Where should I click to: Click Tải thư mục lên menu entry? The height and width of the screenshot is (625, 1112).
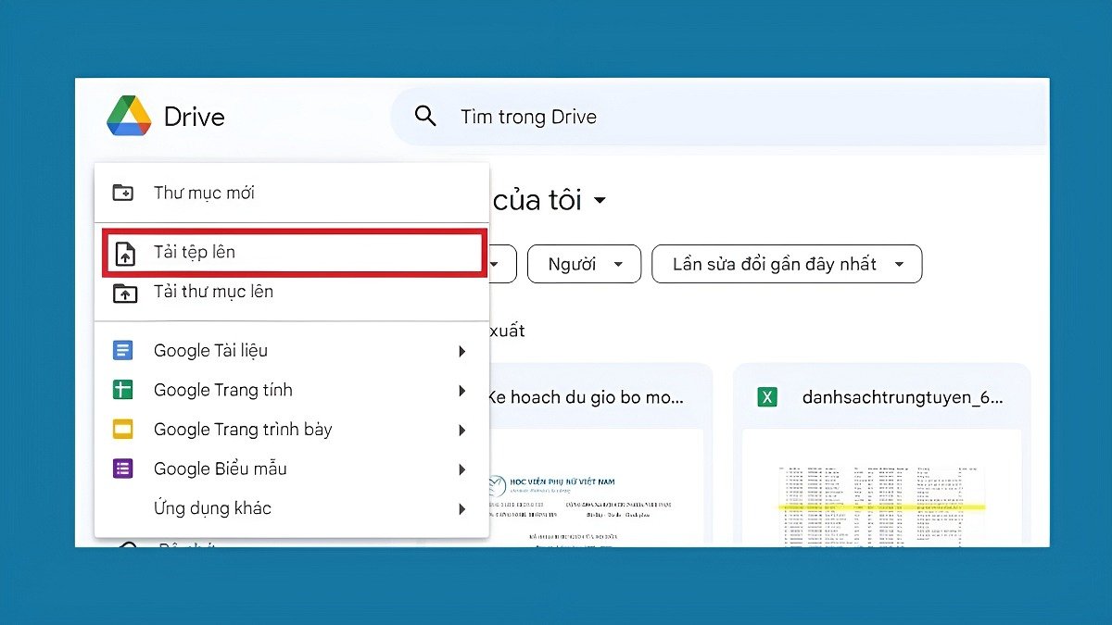click(x=215, y=293)
